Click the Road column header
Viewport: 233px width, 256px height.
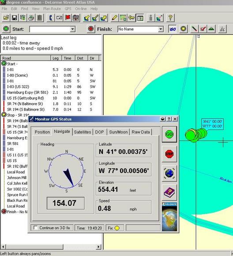(x=26, y=58)
